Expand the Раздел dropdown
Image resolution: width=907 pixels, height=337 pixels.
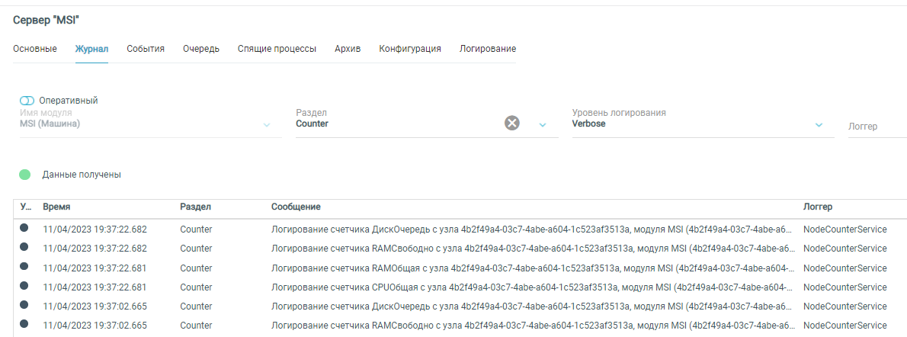click(x=543, y=125)
